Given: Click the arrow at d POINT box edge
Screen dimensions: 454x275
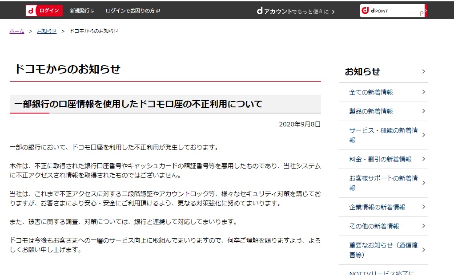Looking at the screenshot, I should 426,11.
